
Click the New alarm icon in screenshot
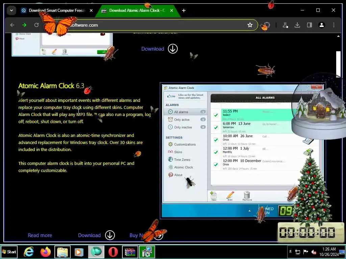214,196
